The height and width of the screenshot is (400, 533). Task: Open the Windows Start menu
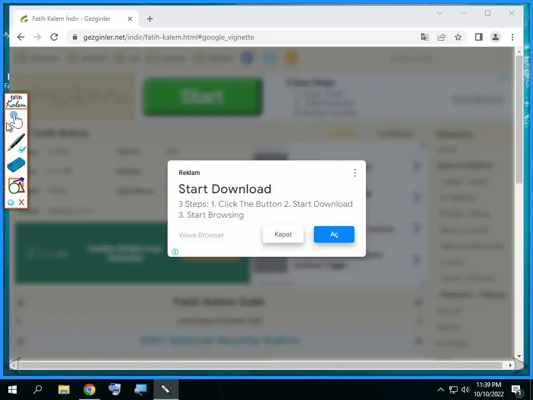(x=12, y=390)
